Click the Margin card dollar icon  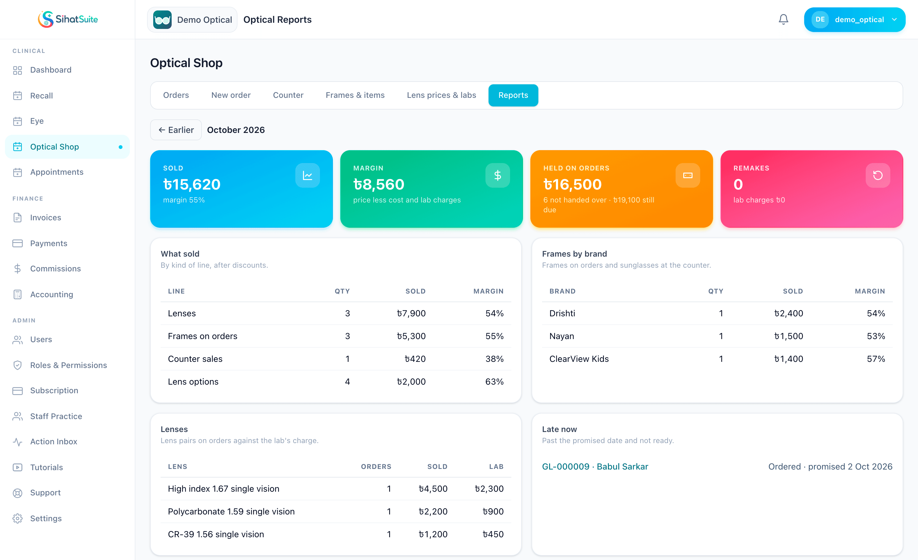(x=497, y=175)
